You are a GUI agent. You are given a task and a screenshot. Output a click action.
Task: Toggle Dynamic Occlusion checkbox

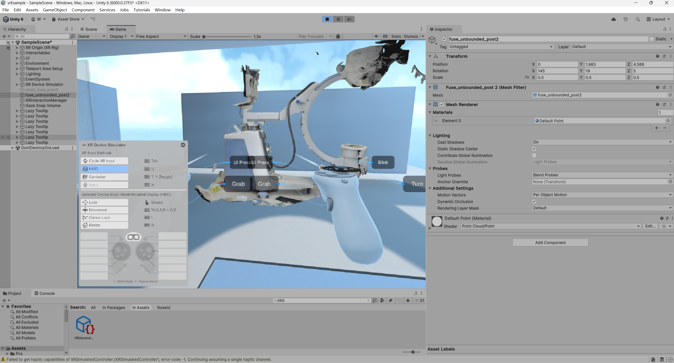coord(534,201)
